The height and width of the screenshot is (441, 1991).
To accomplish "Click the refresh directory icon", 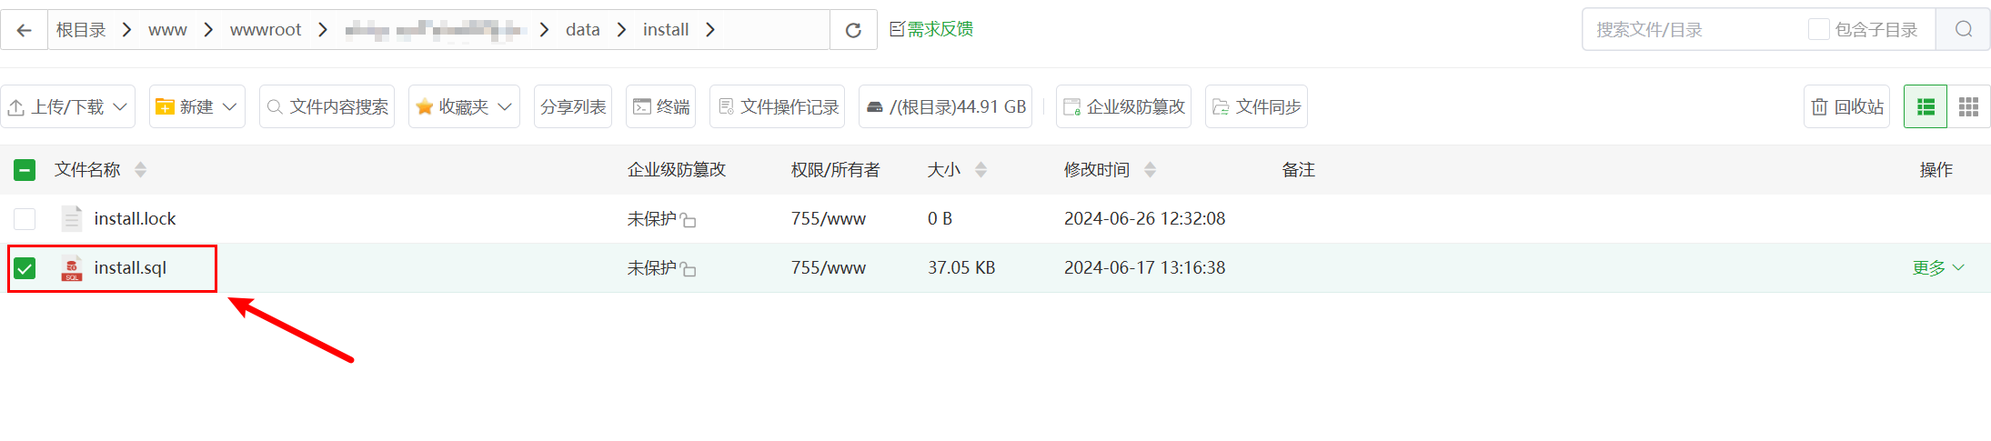I will pyautogui.click(x=853, y=30).
